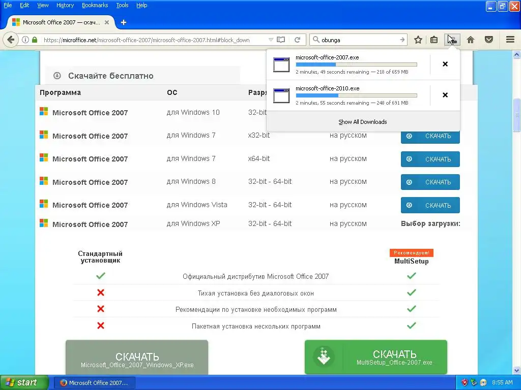521x390 pixels.
Task: Click the 'Программа' column header
Action: [x=60, y=92]
